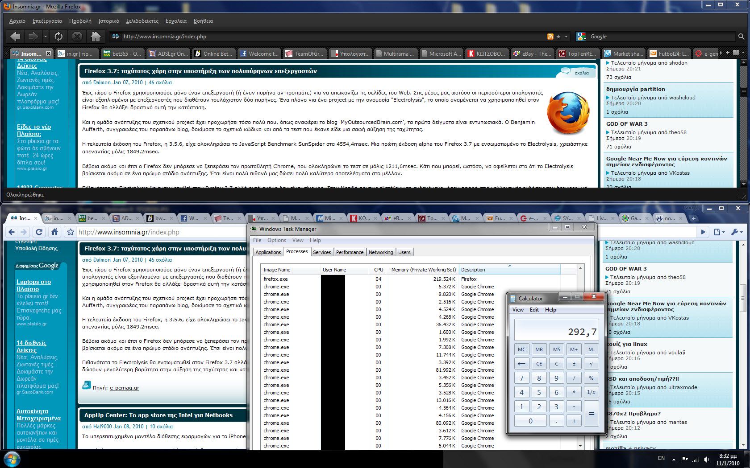Open Firefox Εργαλεία menu
Screen dimensions: 750x468
(x=176, y=21)
